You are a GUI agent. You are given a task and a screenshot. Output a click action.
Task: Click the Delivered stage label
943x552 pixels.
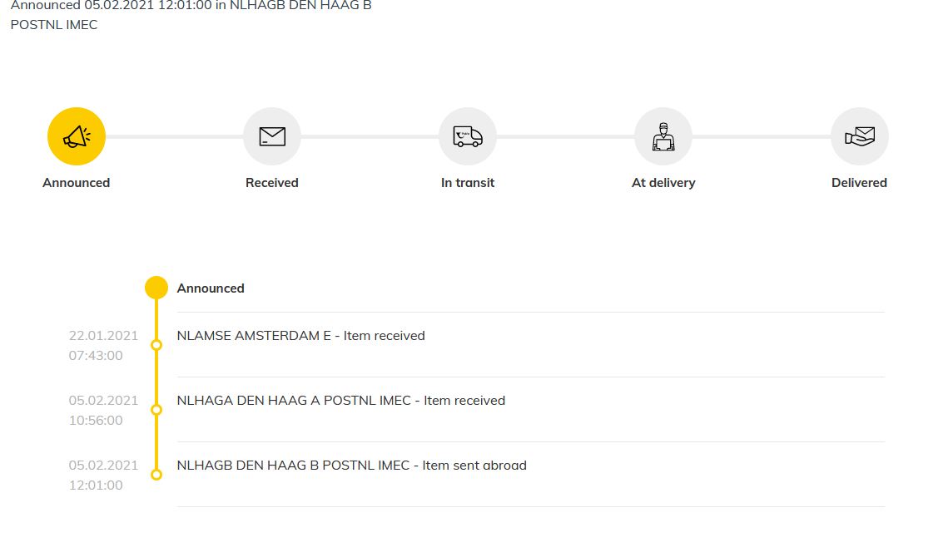pos(859,183)
